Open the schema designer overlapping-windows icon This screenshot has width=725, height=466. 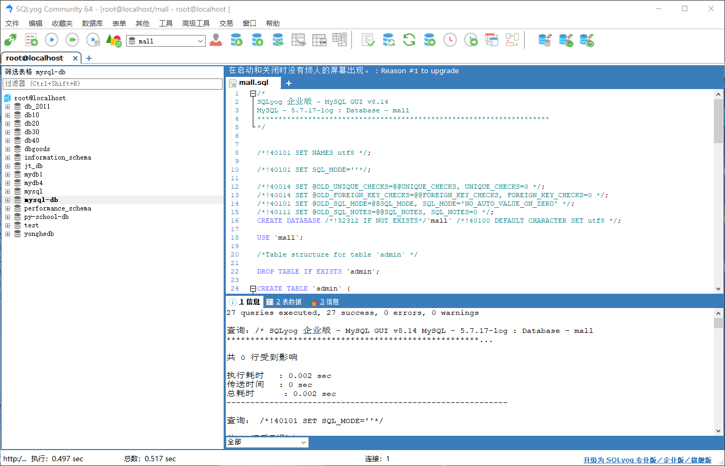click(492, 40)
